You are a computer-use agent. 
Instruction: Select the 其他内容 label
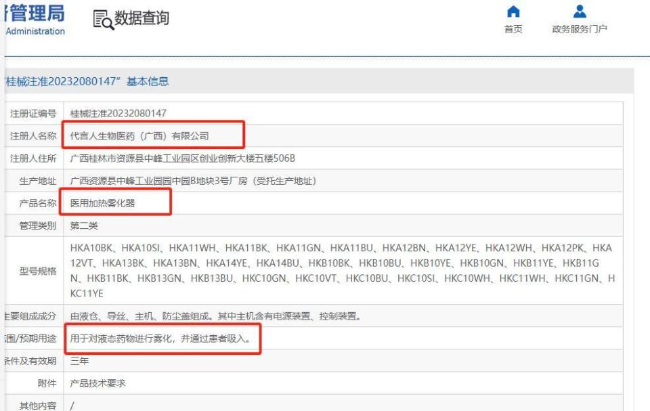pyautogui.click(x=38, y=405)
